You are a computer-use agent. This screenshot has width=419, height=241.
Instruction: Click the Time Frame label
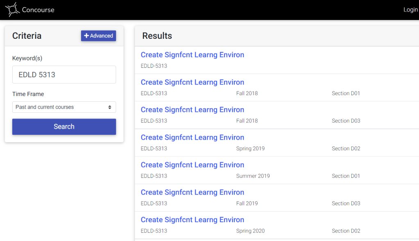28,94
